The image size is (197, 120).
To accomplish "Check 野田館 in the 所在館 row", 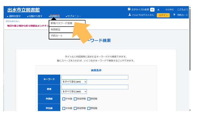I will pyautogui.click(x=89, y=108).
